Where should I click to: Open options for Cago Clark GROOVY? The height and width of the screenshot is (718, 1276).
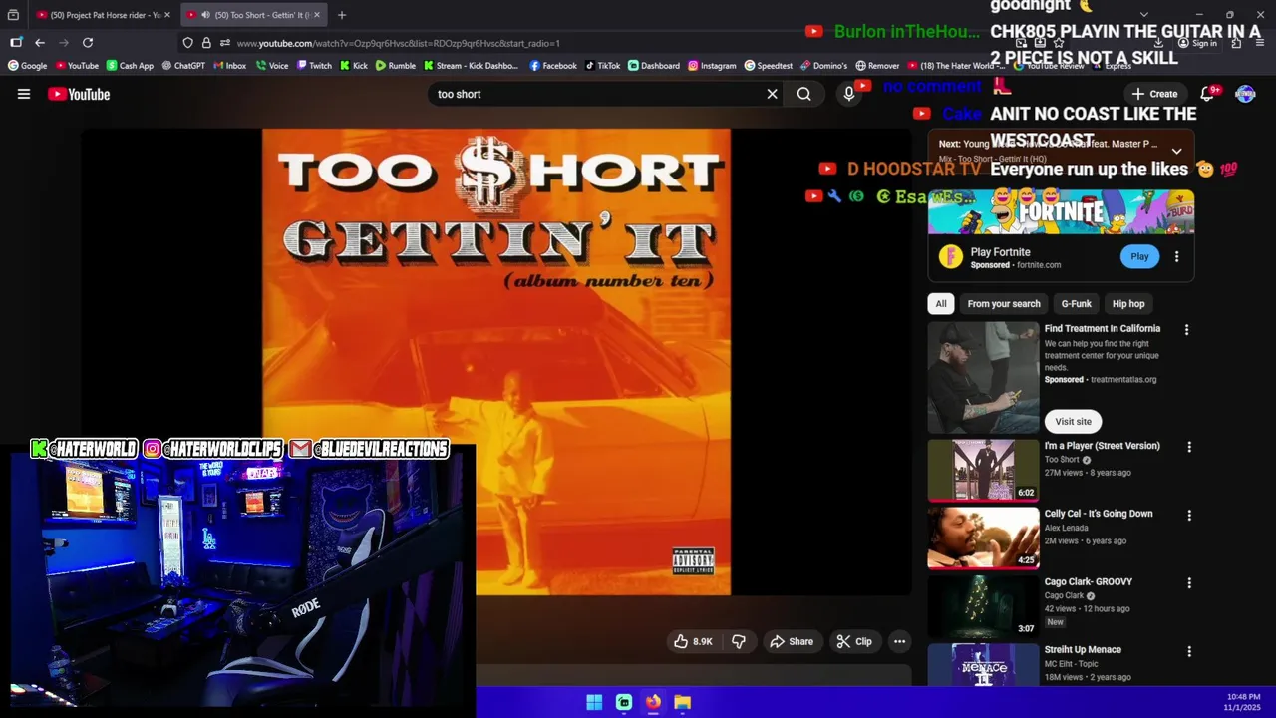(1188, 583)
